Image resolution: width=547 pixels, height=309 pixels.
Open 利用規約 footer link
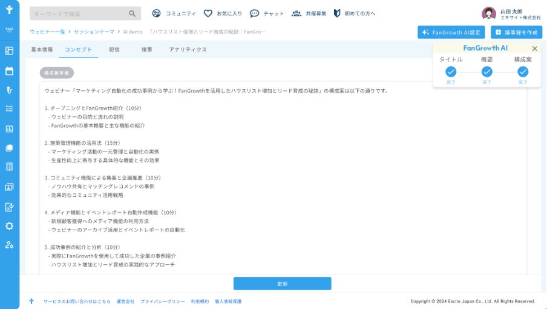[x=200, y=301]
